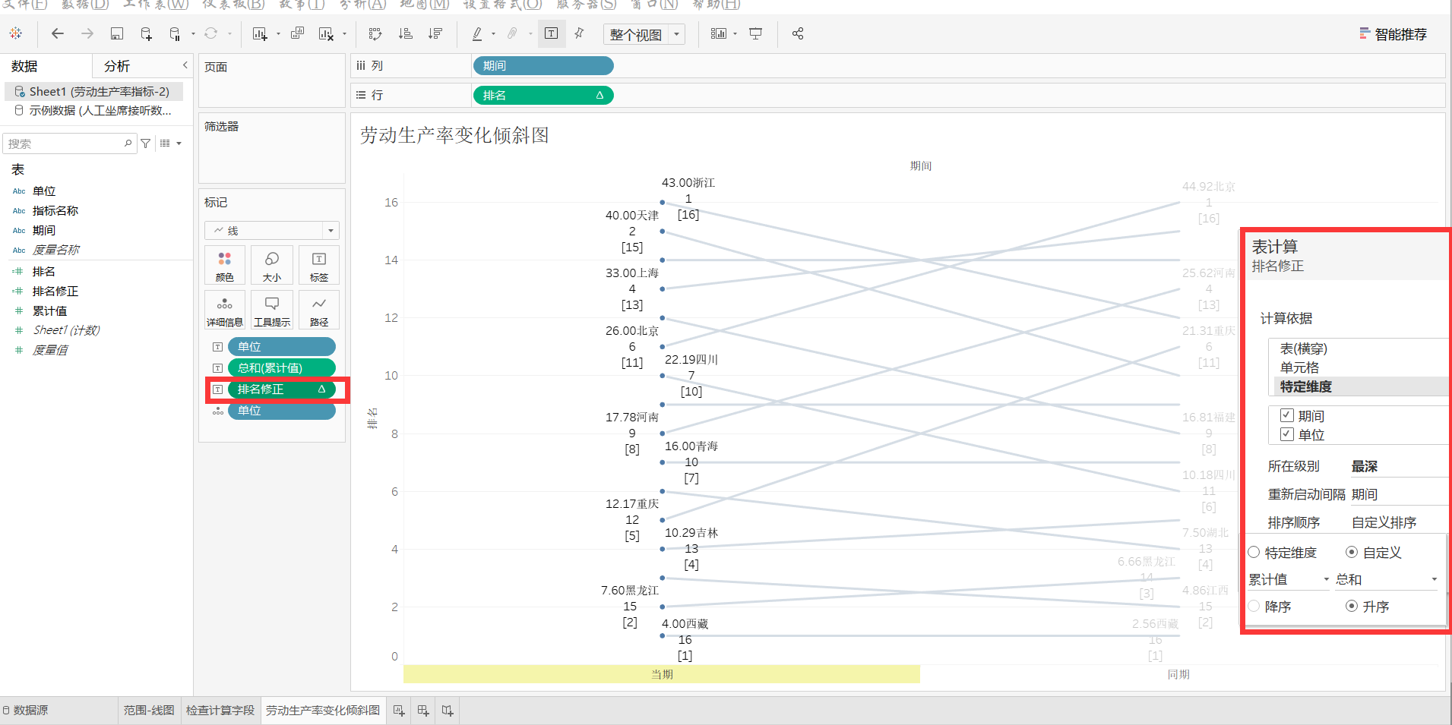Screen dimensions: 1452x725
Task: Select 单元格 in the 计算依据 list
Action: [1299, 367]
